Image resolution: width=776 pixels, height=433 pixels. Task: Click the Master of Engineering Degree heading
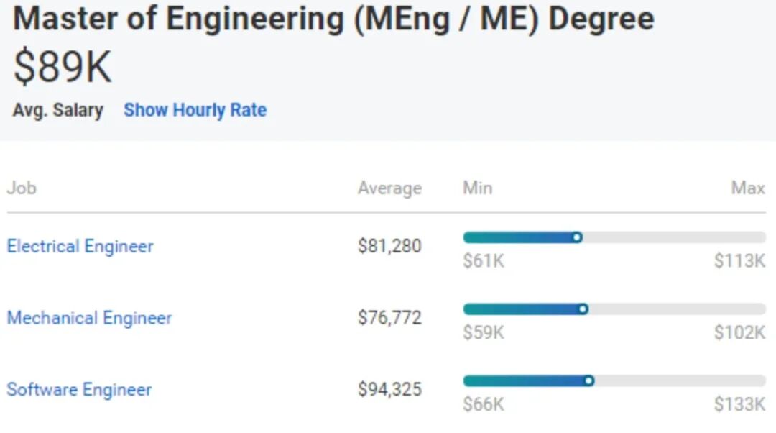(333, 19)
